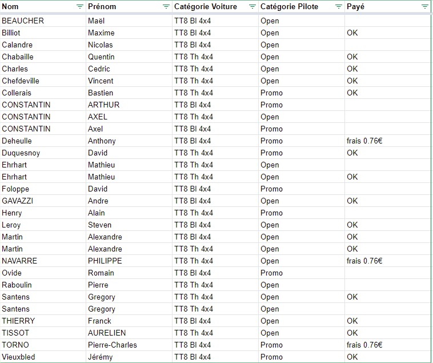The image size is (433, 363).
Task: Click the Henry name cell
Action: coord(43,213)
